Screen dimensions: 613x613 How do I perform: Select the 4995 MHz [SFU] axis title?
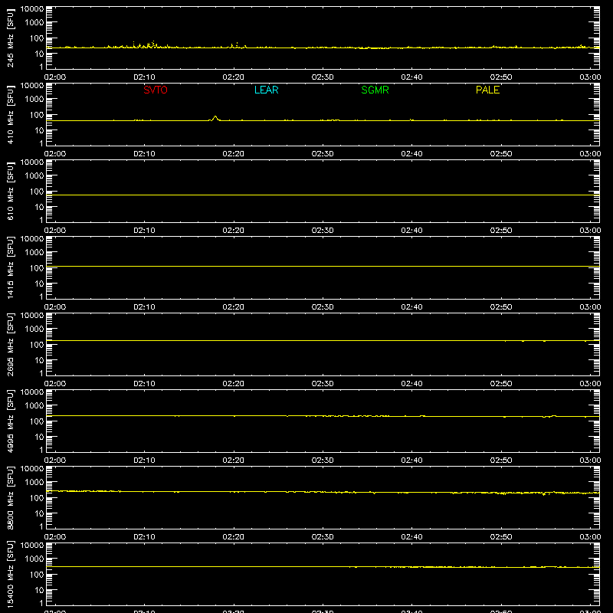tap(10, 421)
